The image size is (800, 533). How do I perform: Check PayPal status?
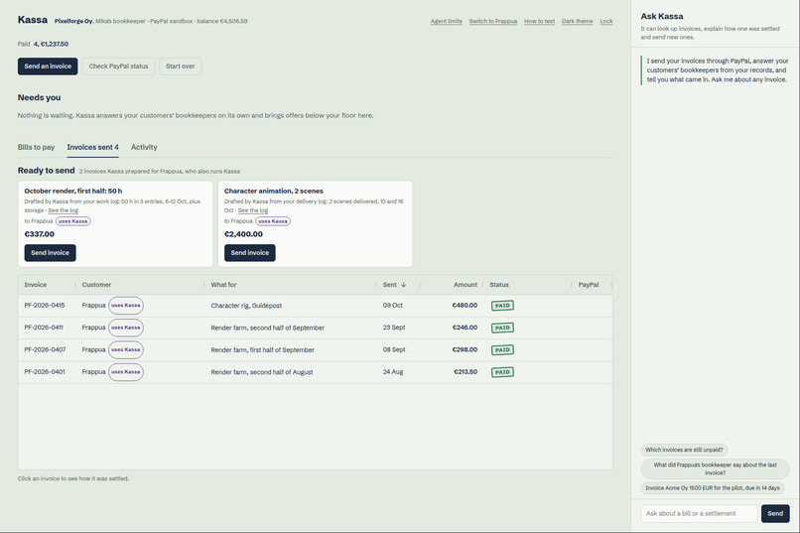(118, 67)
